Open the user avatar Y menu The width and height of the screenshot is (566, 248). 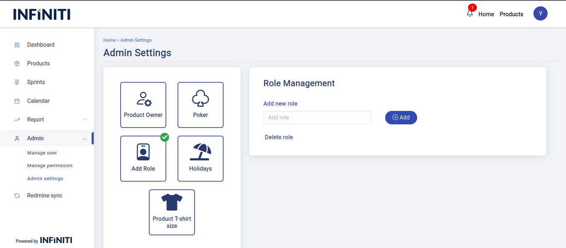click(540, 13)
